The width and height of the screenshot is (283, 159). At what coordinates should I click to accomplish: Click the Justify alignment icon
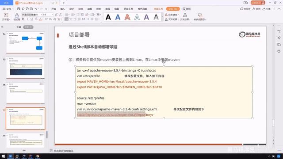(79, 19)
